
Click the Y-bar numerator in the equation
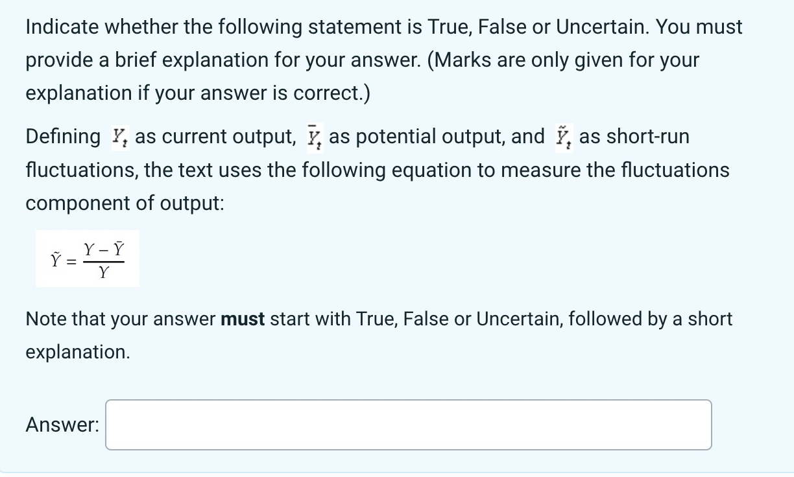(118, 248)
